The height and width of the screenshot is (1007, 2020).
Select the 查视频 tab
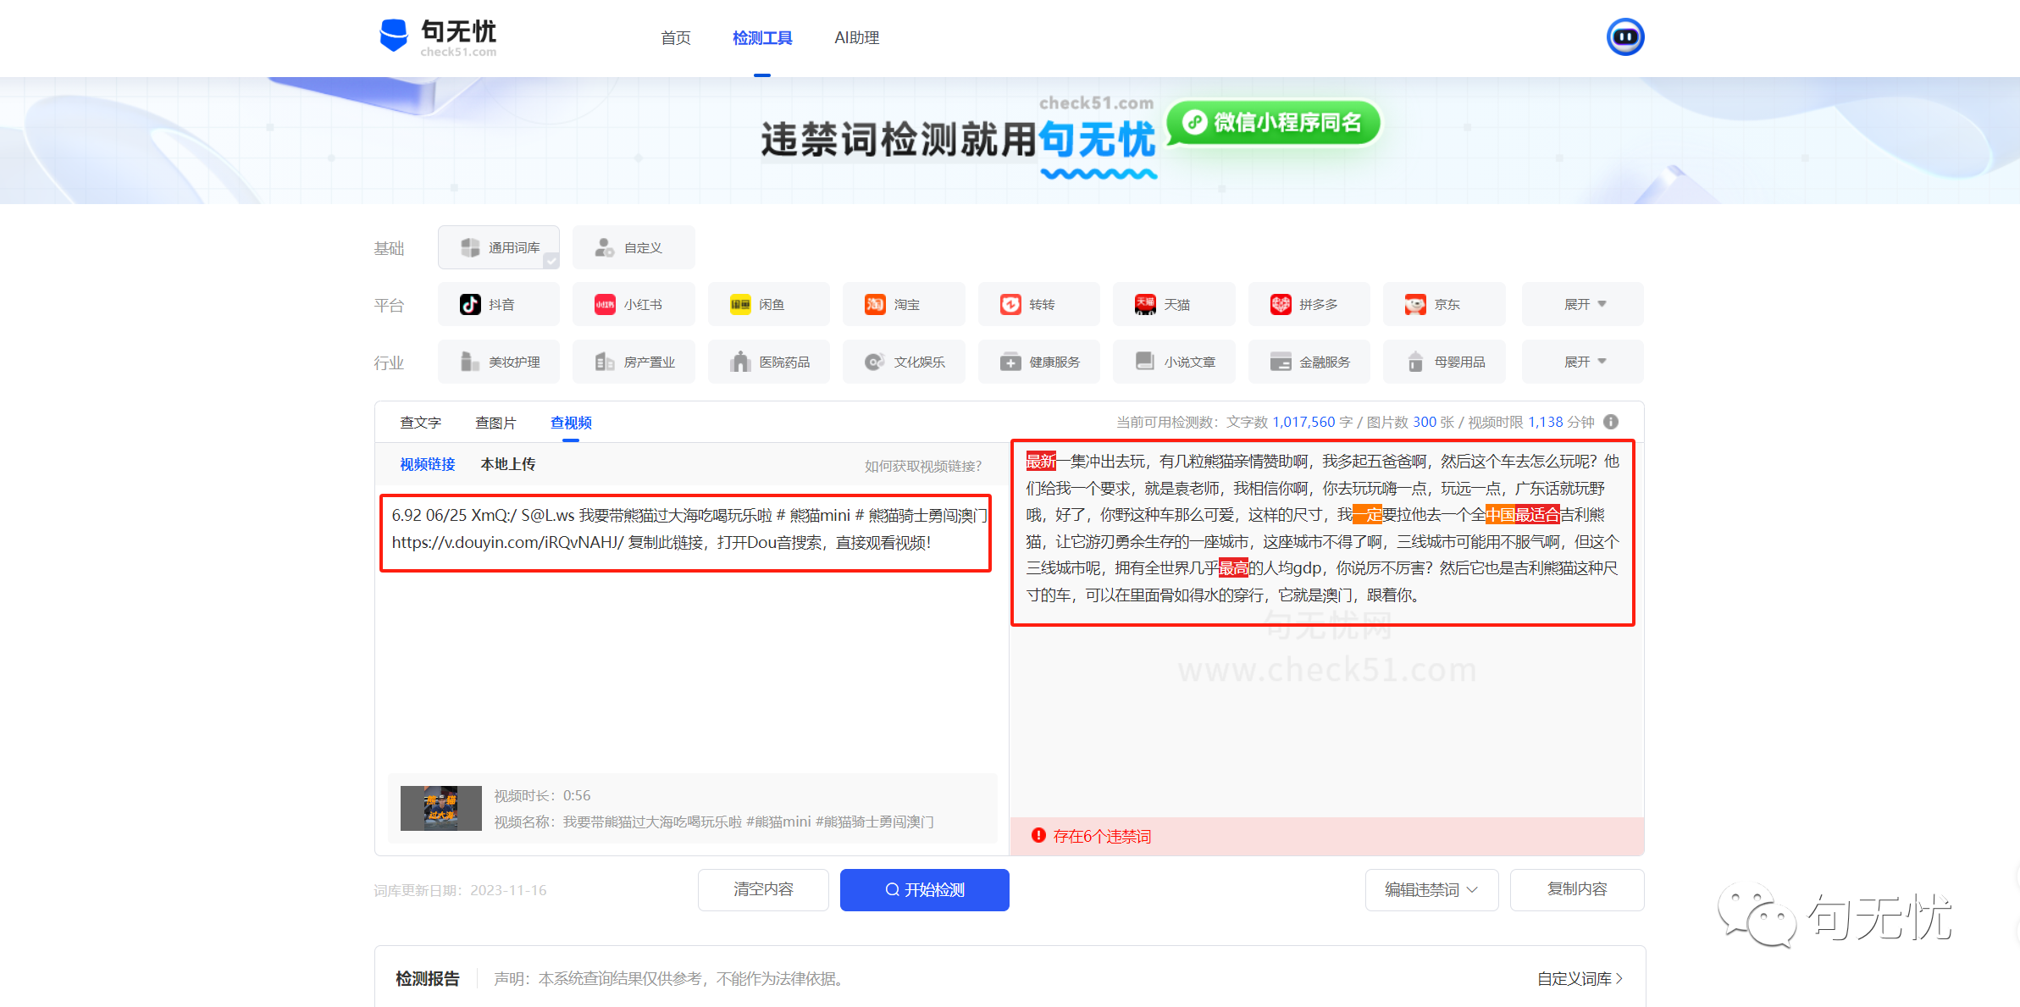572,423
